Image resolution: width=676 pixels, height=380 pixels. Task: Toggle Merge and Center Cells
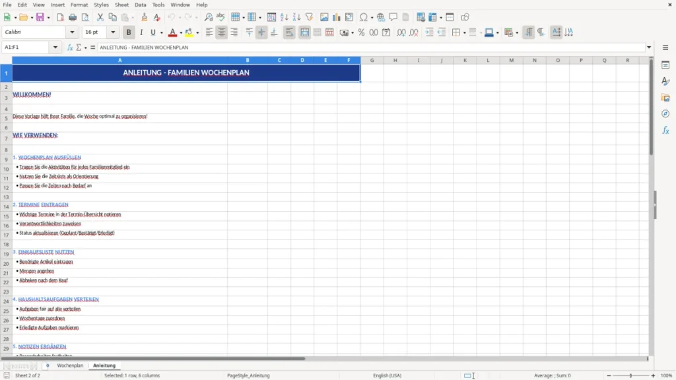coord(304,32)
